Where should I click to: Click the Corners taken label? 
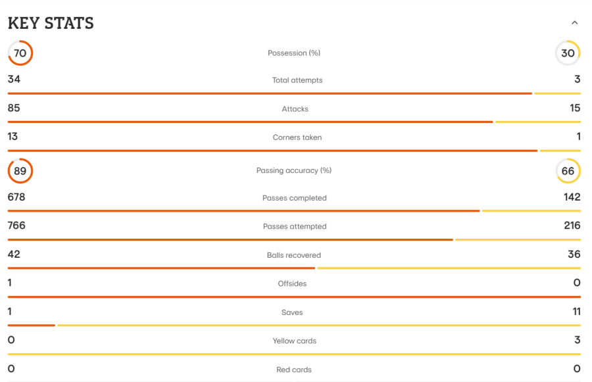point(297,137)
